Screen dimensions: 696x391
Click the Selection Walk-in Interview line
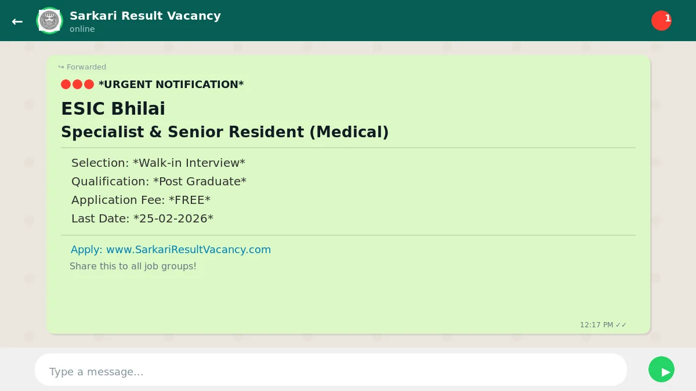(x=158, y=163)
